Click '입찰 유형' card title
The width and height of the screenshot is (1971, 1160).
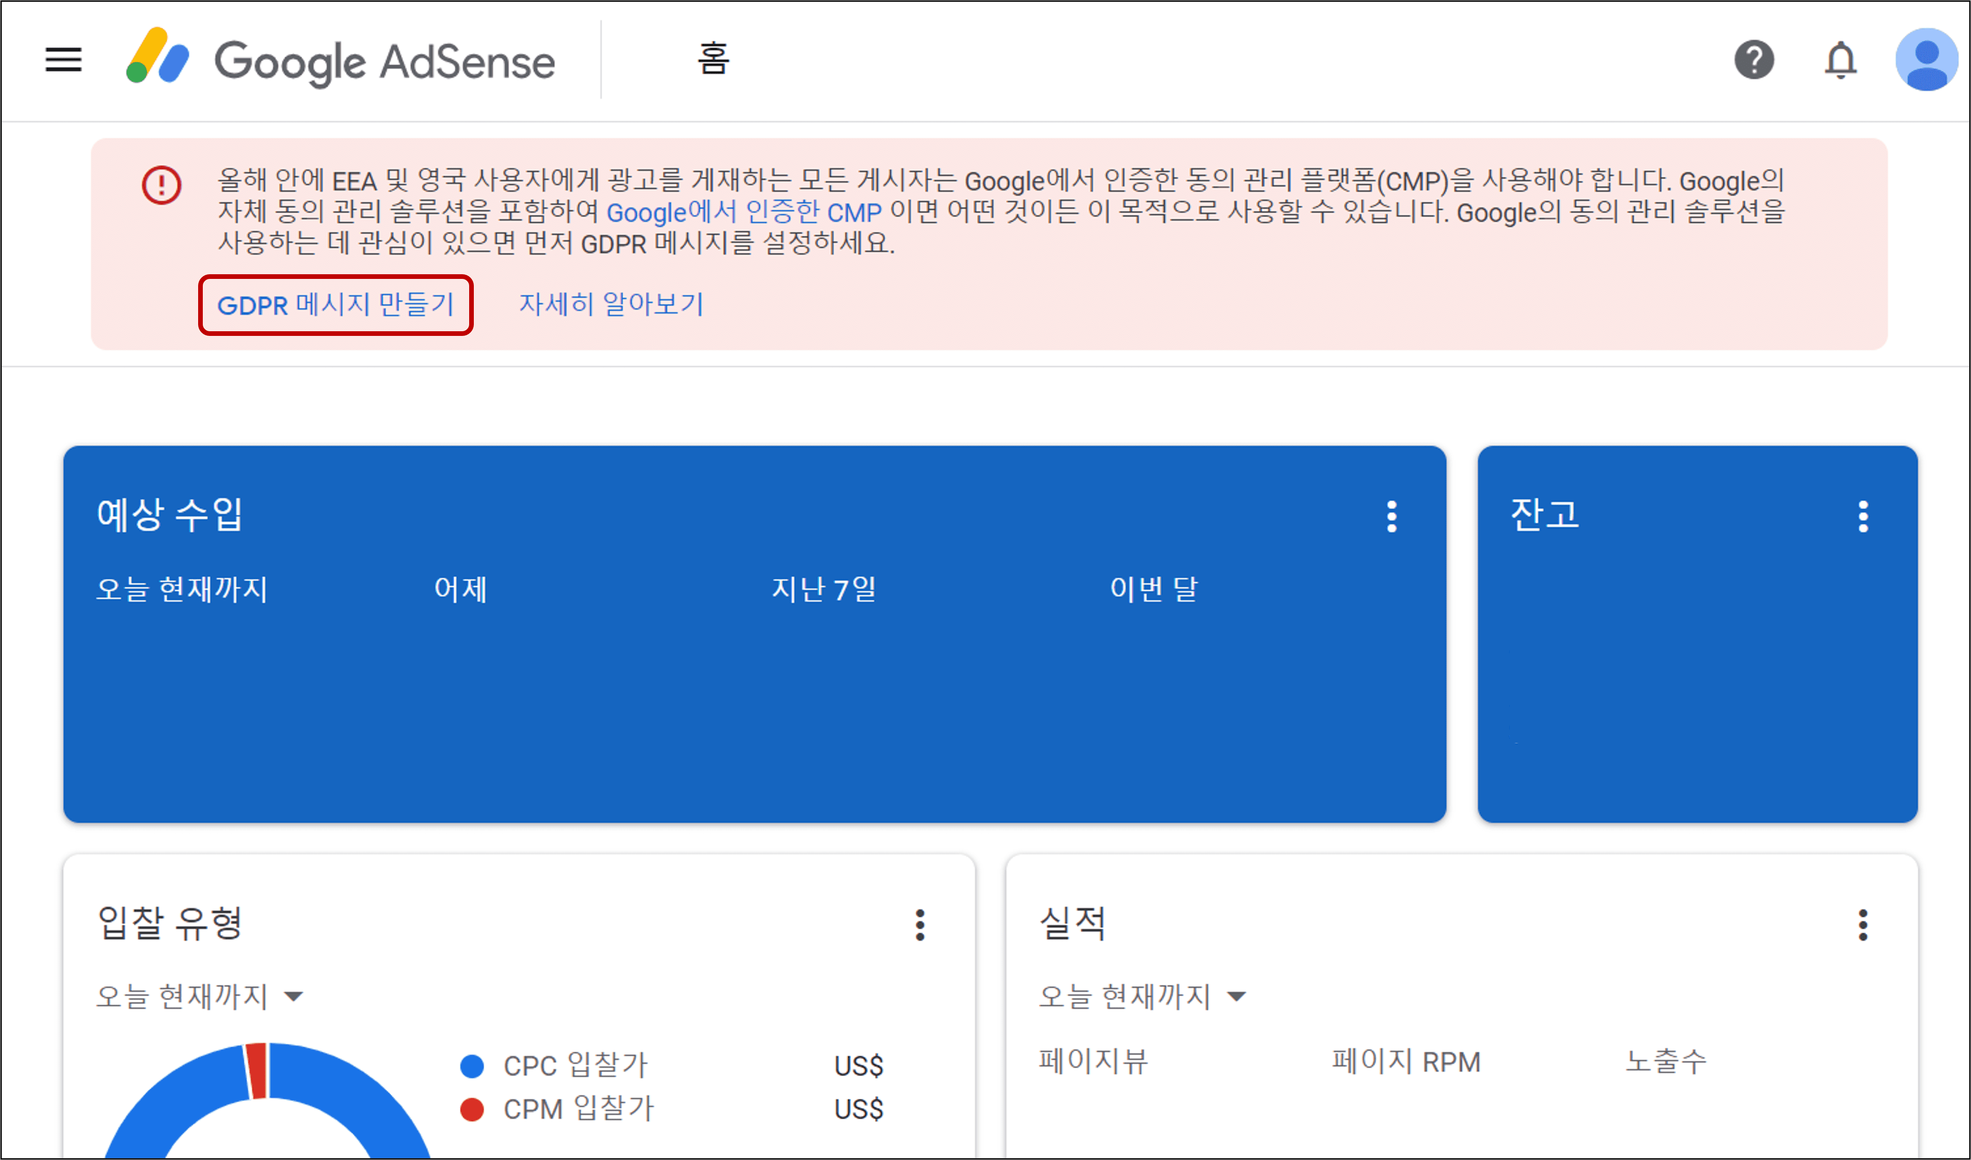tap(170, 923)
